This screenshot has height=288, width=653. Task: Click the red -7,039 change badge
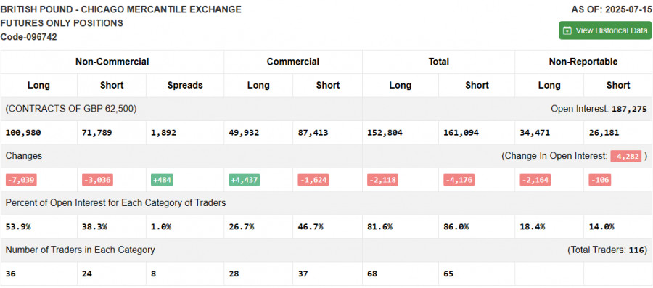click(x=21, y=180)
